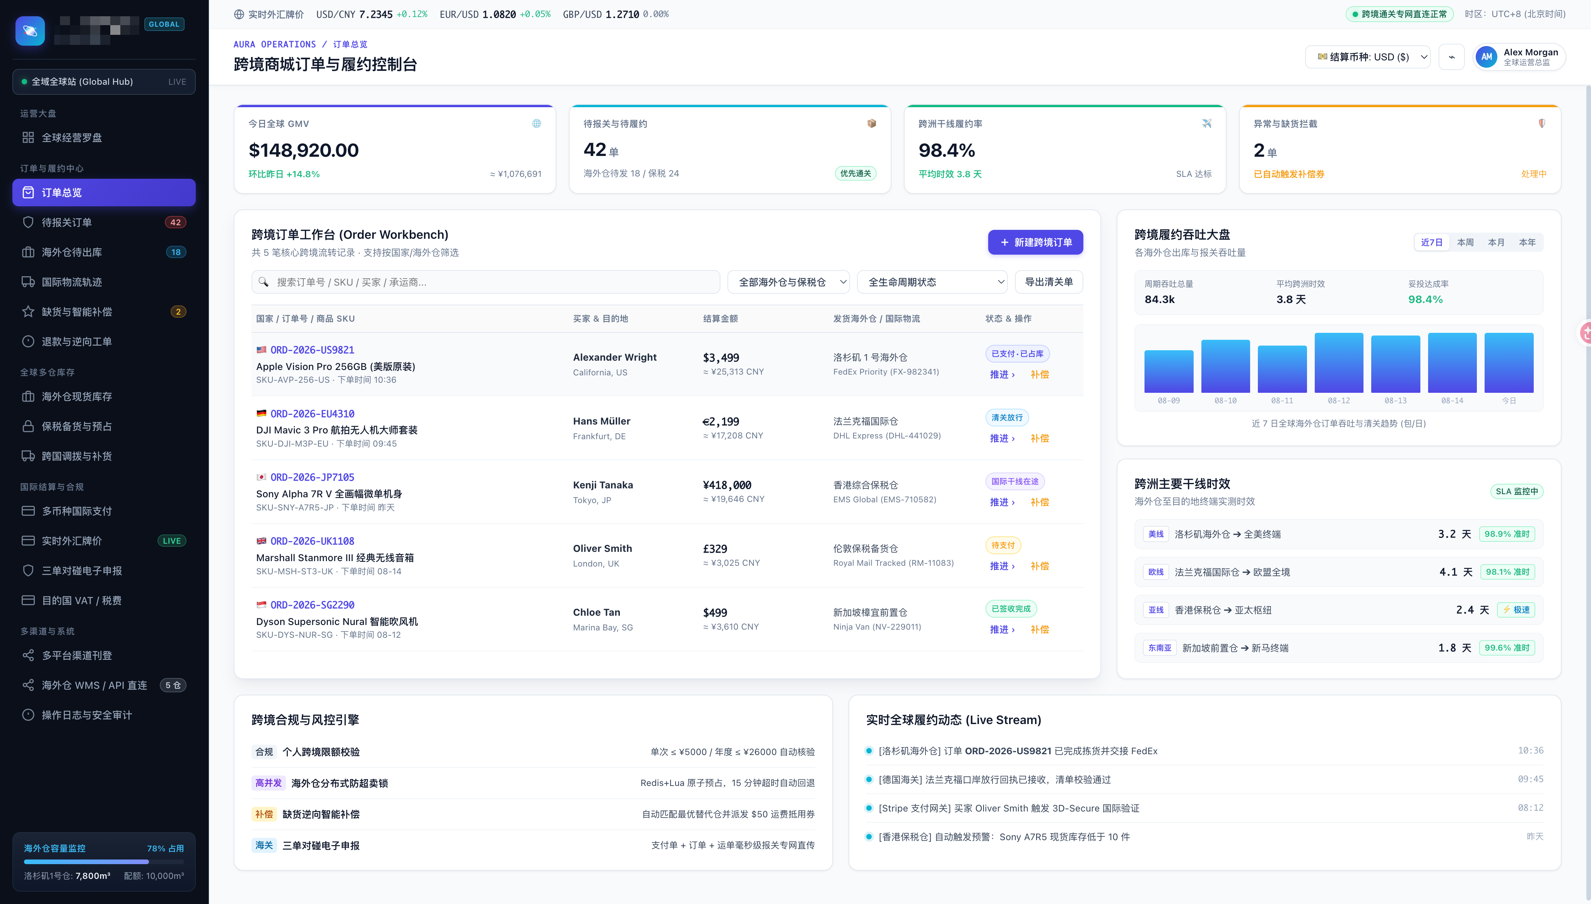Click the 香港保税仓 stock warning entry
Viewport: 1591px width, 904px height.
coord(1204,836)
